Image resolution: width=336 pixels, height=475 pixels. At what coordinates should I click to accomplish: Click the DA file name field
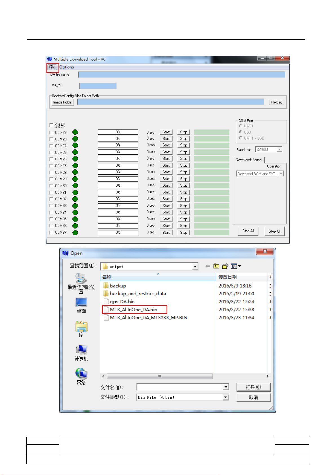[182, 74]
